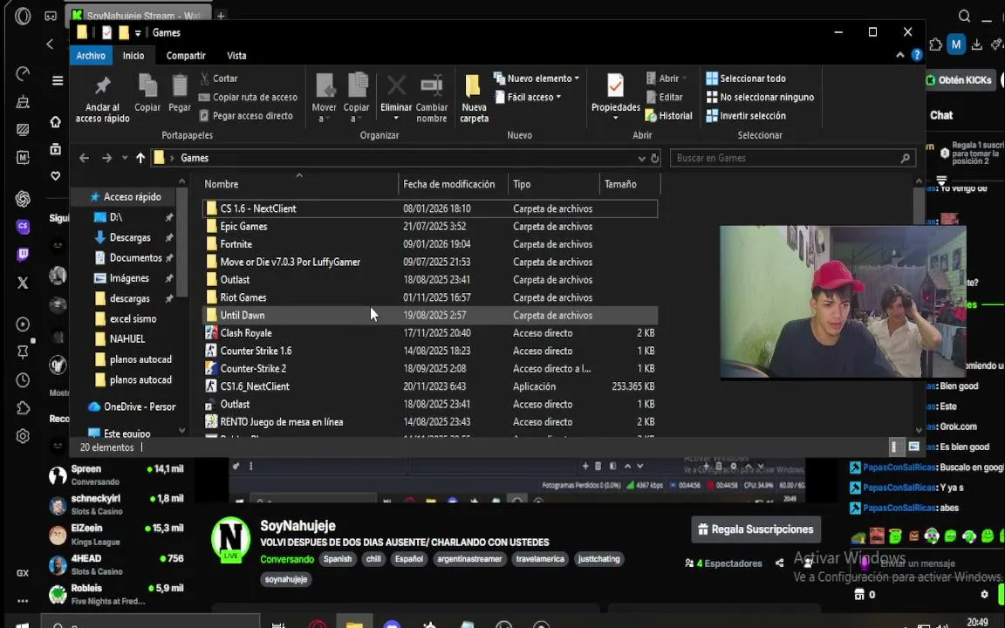The height and width of the screenshot is (628, 1005).
Task: Go back in Explorer navigation
Action: (x=84, y=158)
